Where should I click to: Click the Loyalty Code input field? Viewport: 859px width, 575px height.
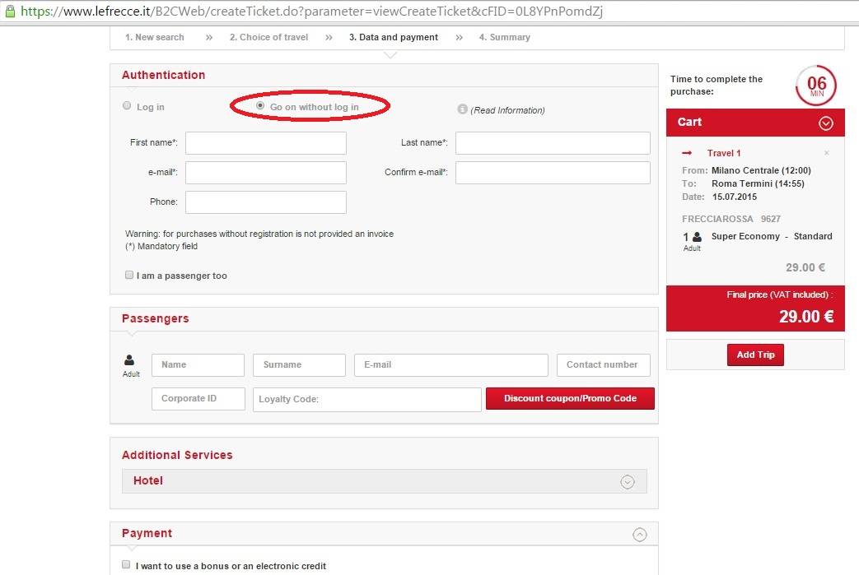click(366, 400)
